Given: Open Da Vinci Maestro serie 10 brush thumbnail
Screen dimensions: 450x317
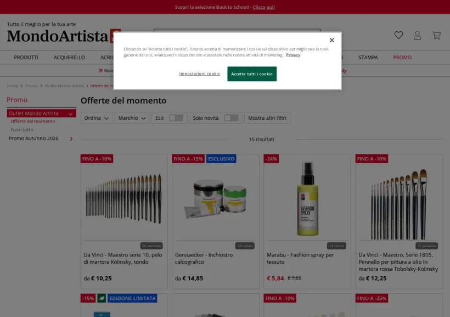Looking at the screenshot, I should (x=123, y=199).
